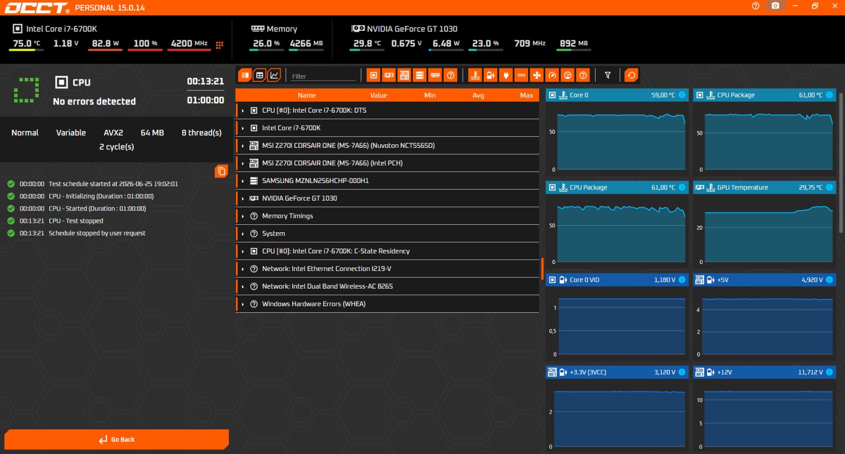Open info for the +12V graph
This screenshot has width=845, height=454.
[x=829, y=373]
